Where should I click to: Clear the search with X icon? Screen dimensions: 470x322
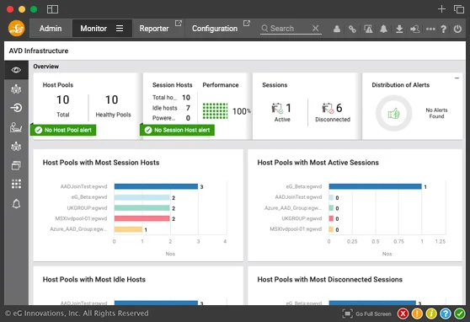tap(315, 28)
